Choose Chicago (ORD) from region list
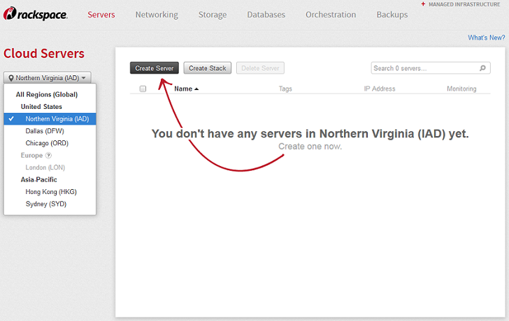The image size is (509, 321). (47, 143)
